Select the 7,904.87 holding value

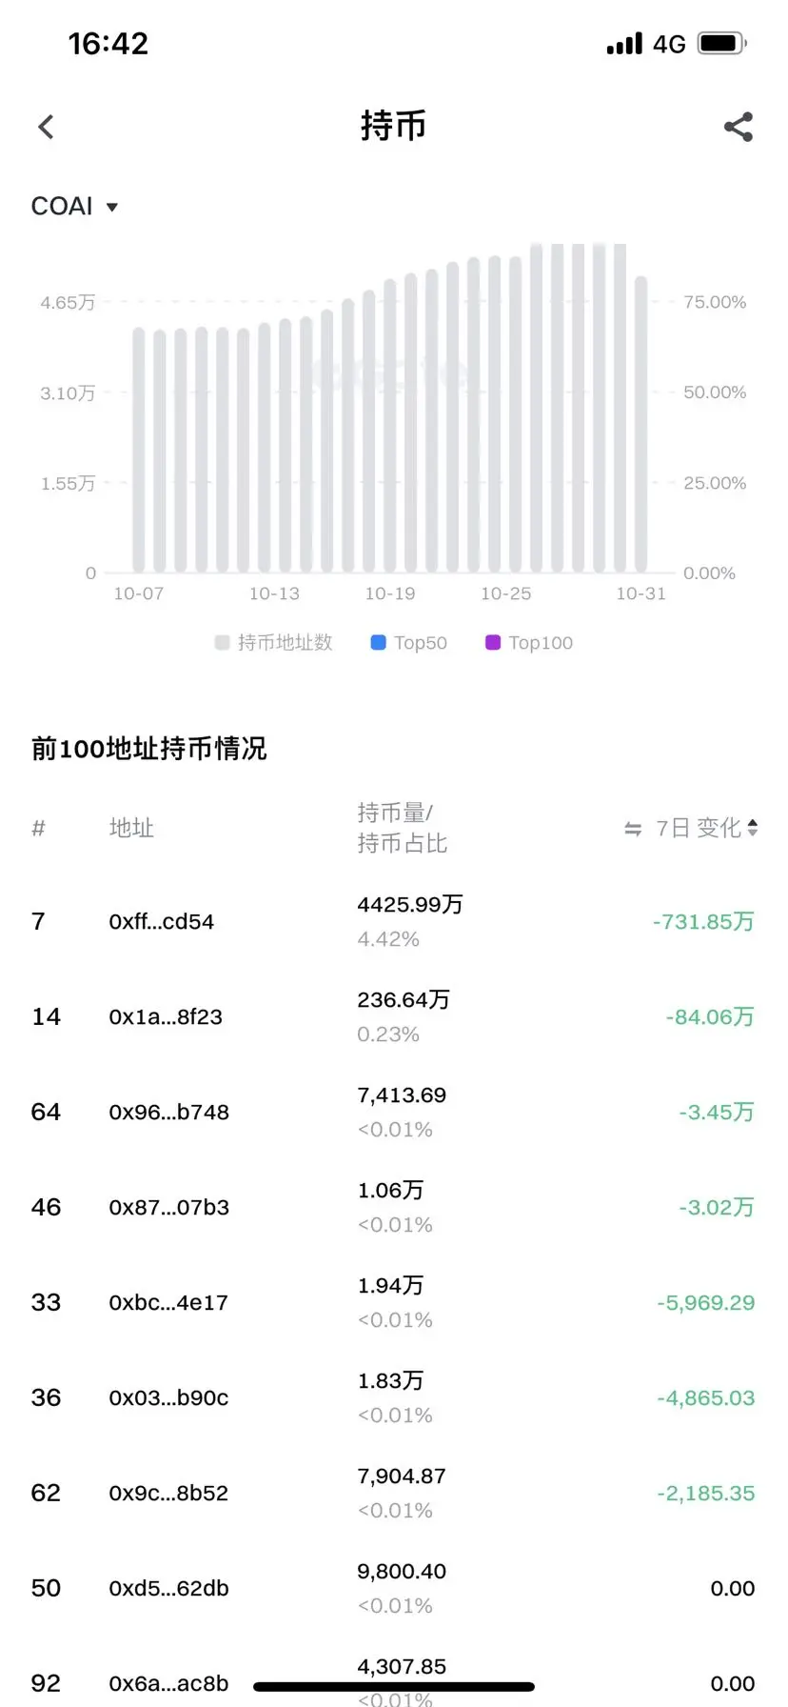pyautogui.click(x=402, y=1476)
